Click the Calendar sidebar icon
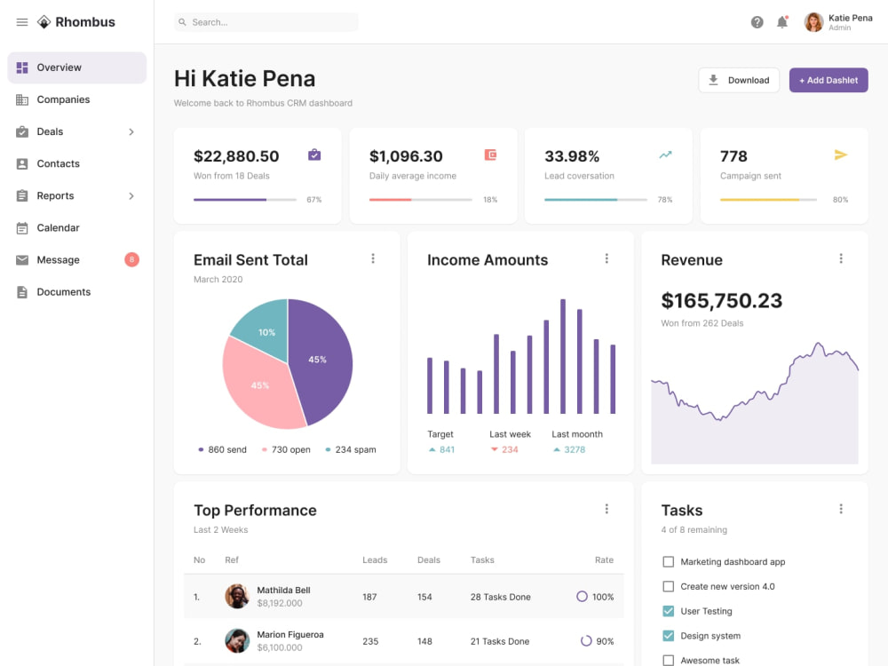The height and width of the screenshot is (666, 888). click(x=22, y=227)
